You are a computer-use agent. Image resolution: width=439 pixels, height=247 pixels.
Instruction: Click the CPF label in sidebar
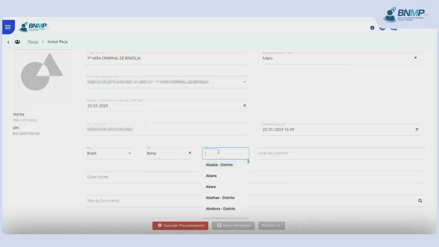click(16, 128)
